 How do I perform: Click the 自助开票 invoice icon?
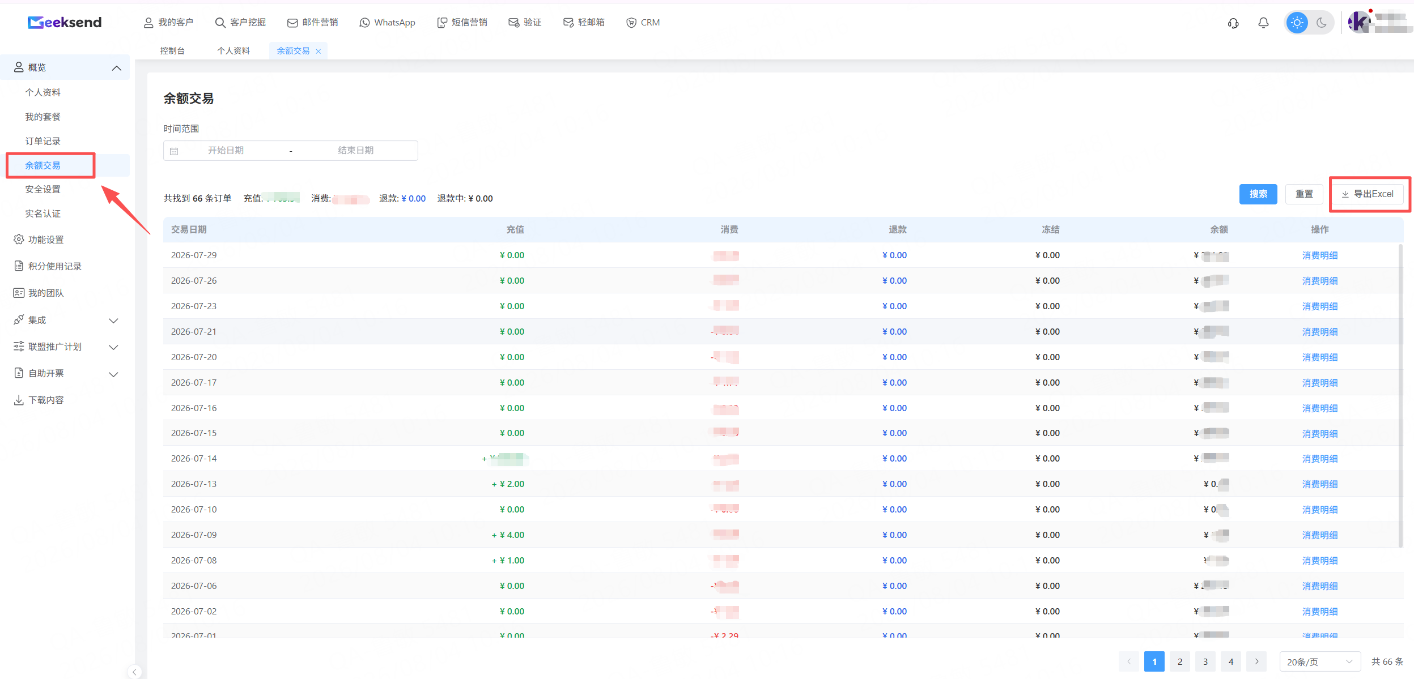19,373
